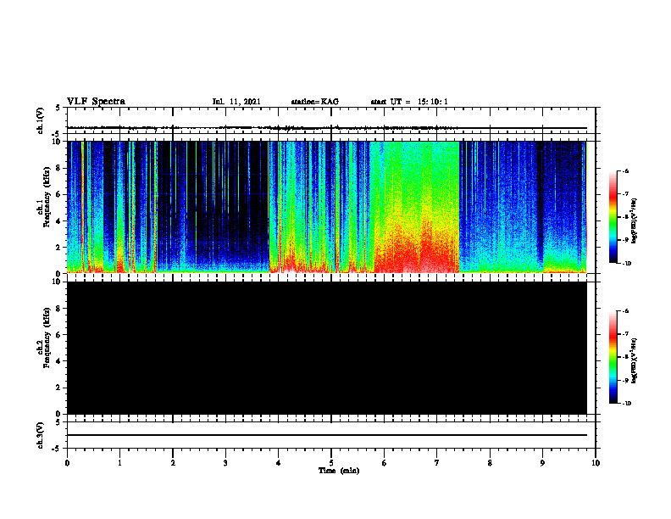Click time axis tick label "3"
Image resolution: width=671 pixels, height=519 pixels.
point(225,463)
